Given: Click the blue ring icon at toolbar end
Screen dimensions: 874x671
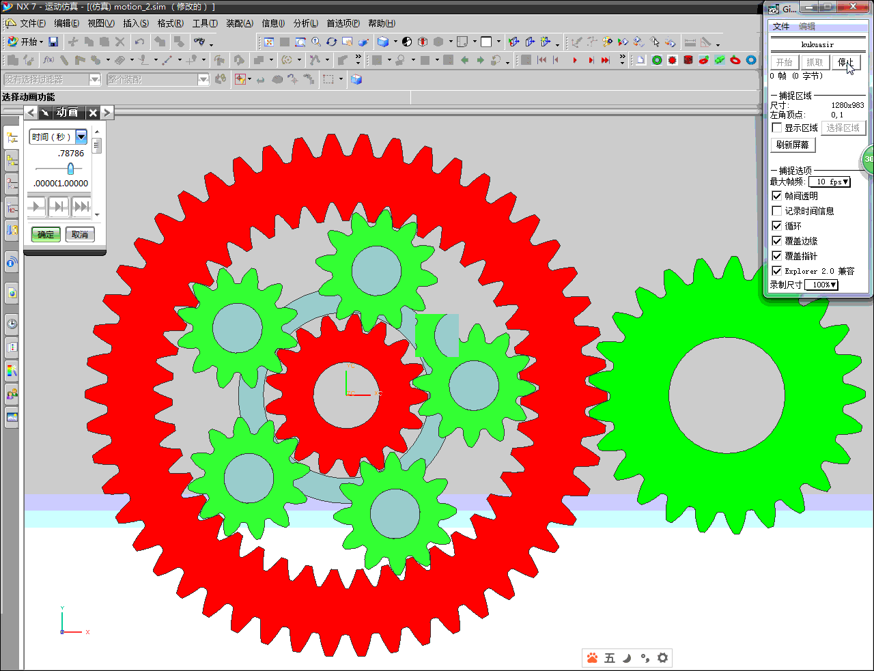Looking at the screenshot, I should point(751,60).
